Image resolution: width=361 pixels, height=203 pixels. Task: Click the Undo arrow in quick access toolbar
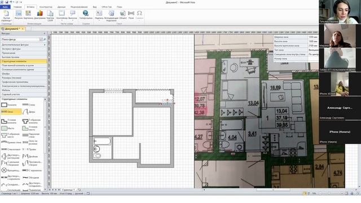pyautogui.click(x=11, y=2)
